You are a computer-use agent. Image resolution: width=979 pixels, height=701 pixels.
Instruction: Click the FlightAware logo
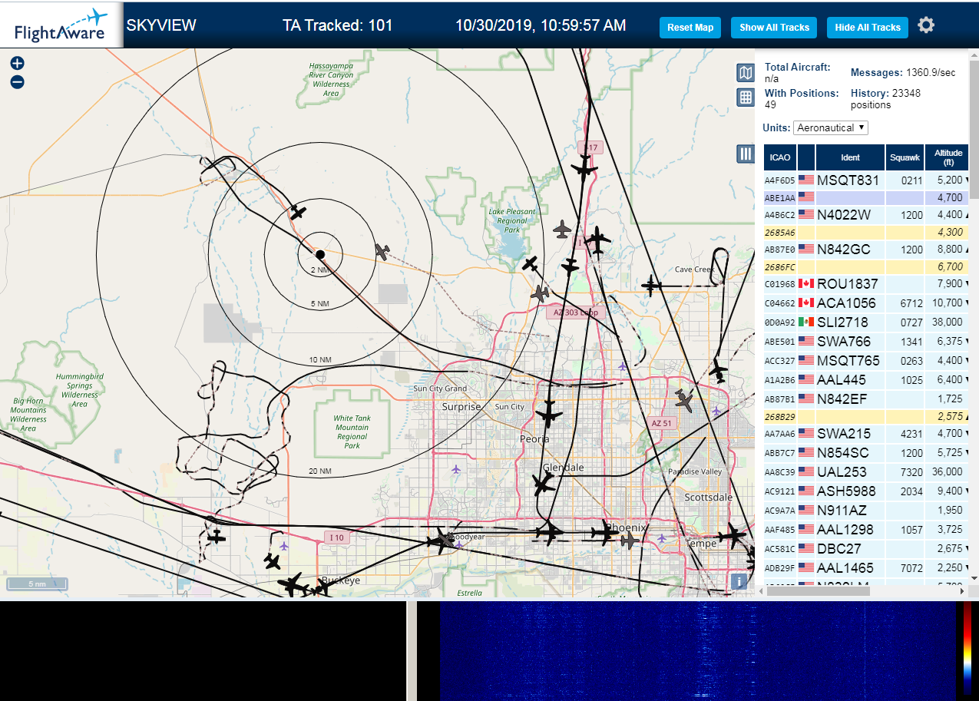pyautogui.click(x=61, y=25)
